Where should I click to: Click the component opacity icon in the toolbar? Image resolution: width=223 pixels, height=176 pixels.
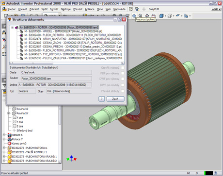click(186, 16)
